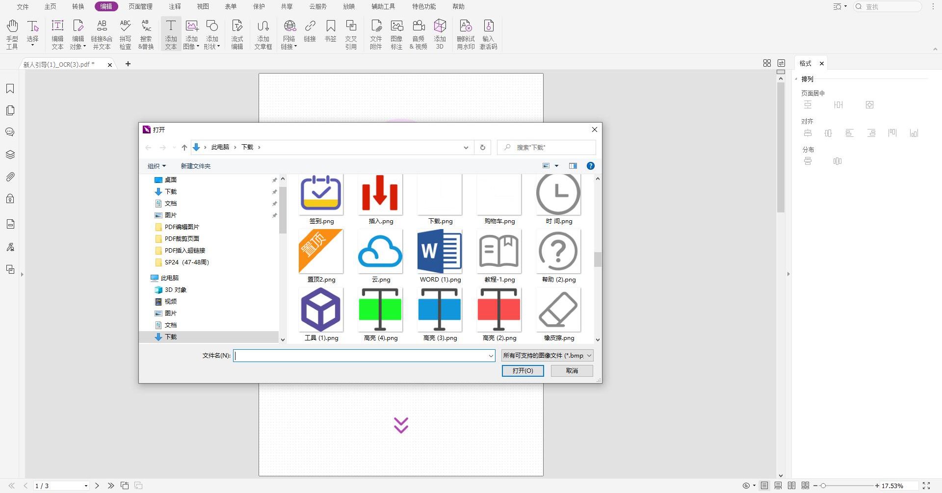The width and height of the screenshot is (942, 493).
Task: Click the Add Text tool
Action: click(171, 34)
